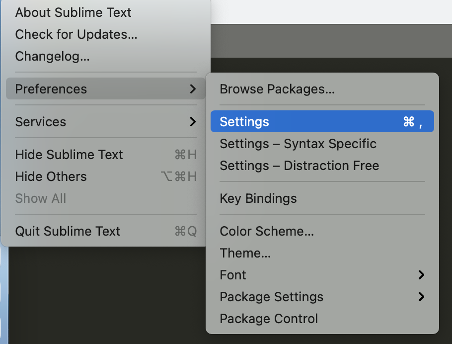
Task: Browse Packages from the Preferences submenu
Action: pos(278,89)
